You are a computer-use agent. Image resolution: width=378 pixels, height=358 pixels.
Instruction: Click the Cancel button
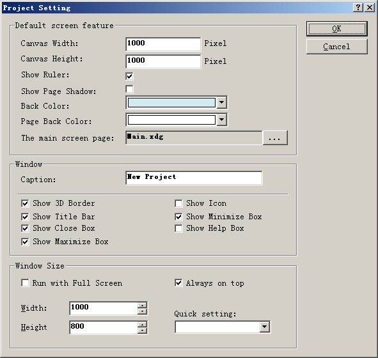point(337,47)
